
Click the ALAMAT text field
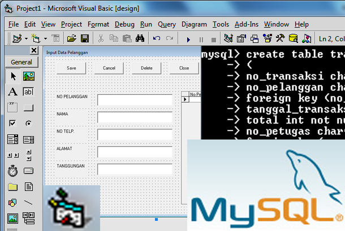(x=135, y=152)
